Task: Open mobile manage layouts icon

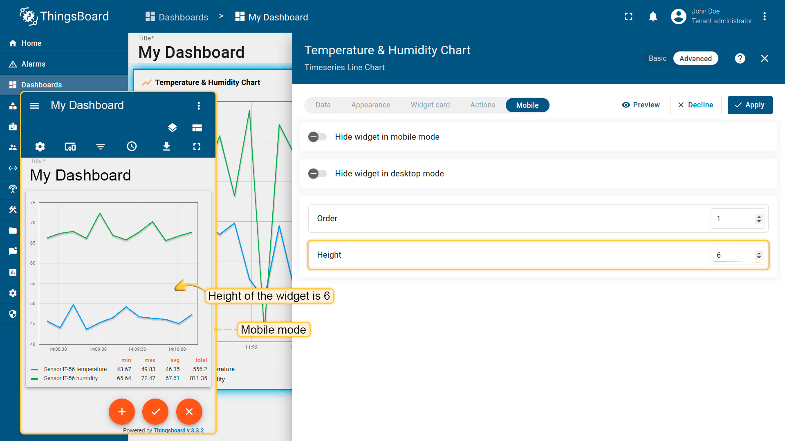Action: [x=197, y=128]
